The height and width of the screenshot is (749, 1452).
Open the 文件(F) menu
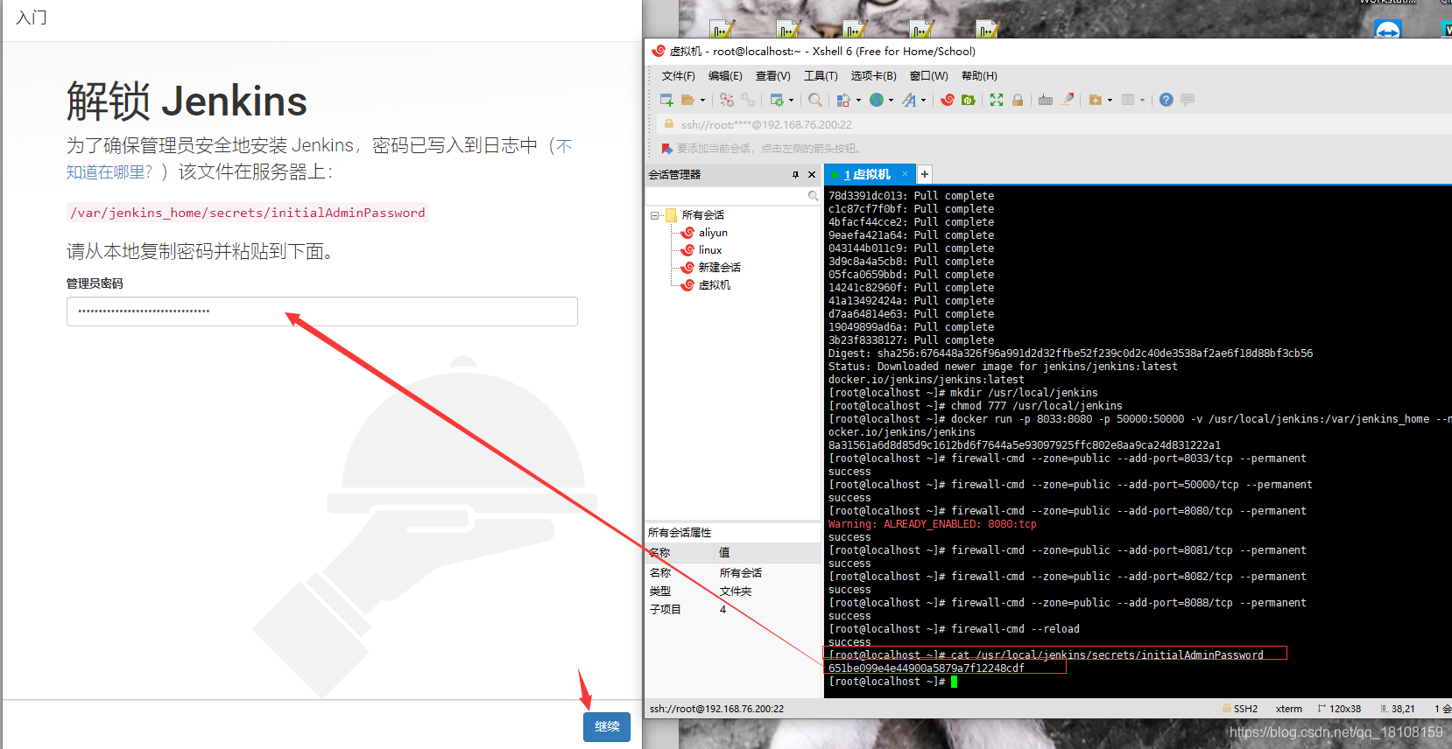(678, 76)
